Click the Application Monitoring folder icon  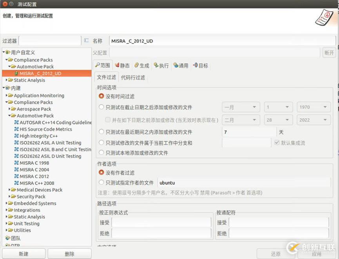coord(11,95)
